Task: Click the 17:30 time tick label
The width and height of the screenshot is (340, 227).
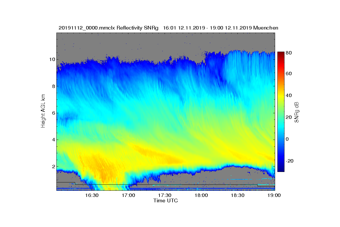Action: coord(165,195)
